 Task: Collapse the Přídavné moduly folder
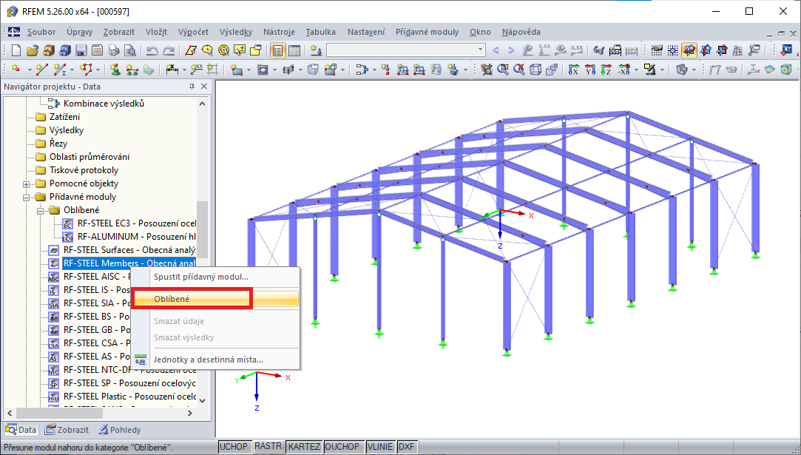tap(26, 198)
